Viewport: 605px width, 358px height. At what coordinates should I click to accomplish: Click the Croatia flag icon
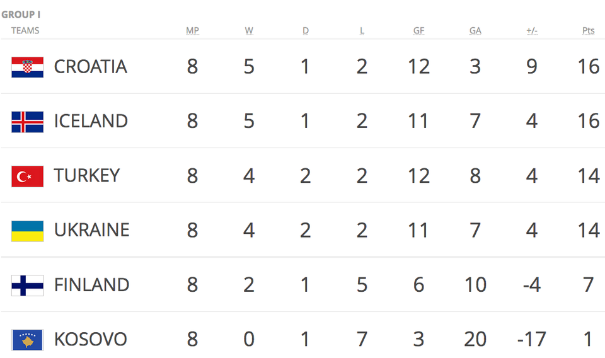tap(27, 67)
